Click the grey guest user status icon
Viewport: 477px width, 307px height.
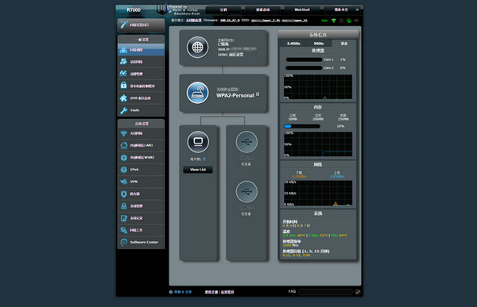click(341, 21)
